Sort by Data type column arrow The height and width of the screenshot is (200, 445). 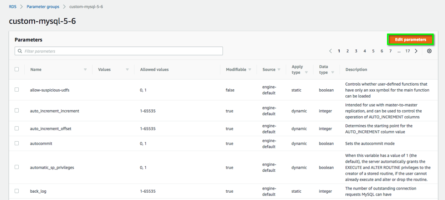(x=333, y=72)
